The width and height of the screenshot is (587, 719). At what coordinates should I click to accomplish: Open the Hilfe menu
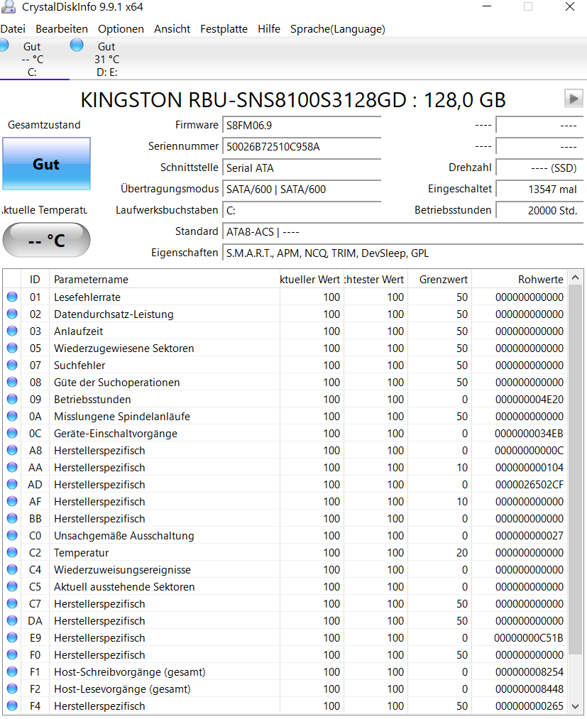pyautogui.click(x=269, y=29)
